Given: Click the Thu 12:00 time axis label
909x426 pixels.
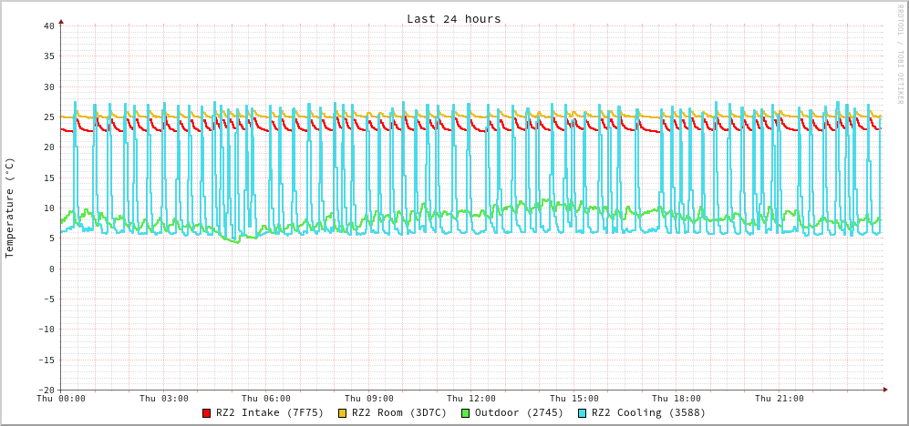Looking at the screenshot, I should [471, 399].
